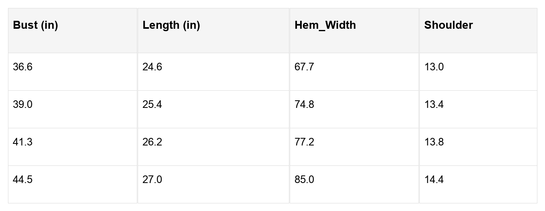Image resolution: width=545 pixels, height=211 pixels.
Task: Select the shoulder cell 13.8
Action: pyautogui.click(x=478, y=147)
